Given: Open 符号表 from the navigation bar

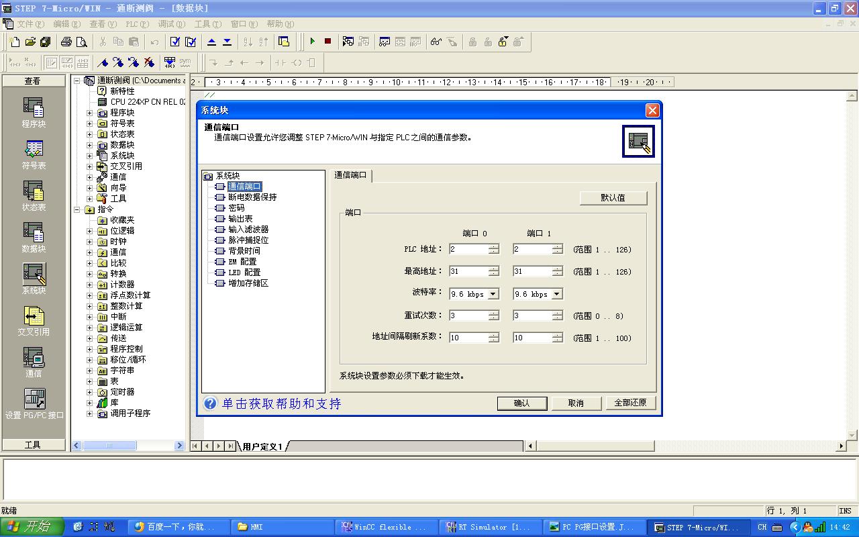Looking at the screenshot, I should tap(34, 154).
